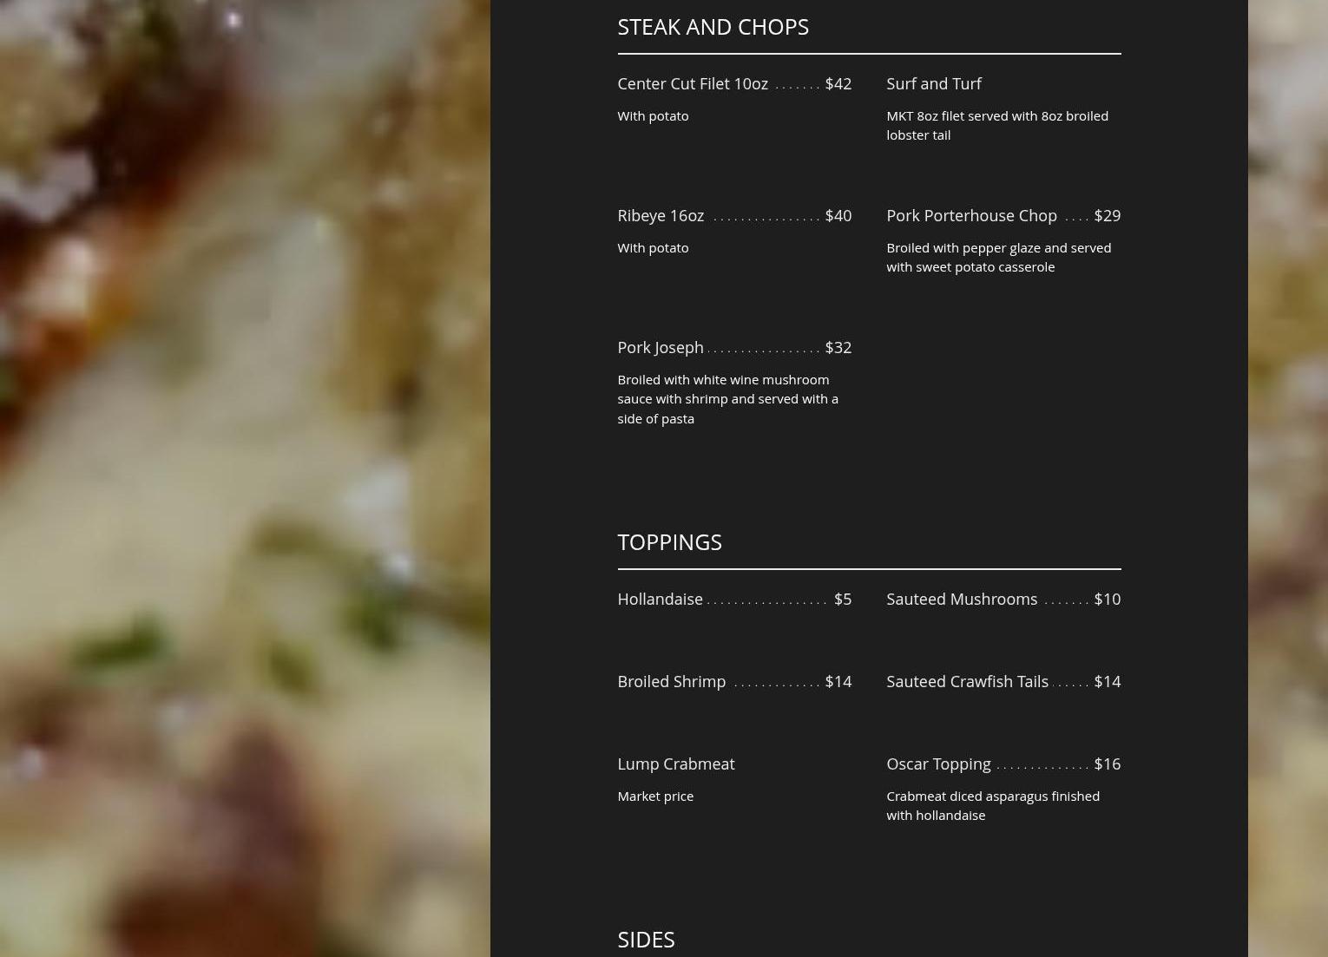Screen dimensions: 1328x957
Task: Select the Ribeye 16oz title
Action: [661, 215]
